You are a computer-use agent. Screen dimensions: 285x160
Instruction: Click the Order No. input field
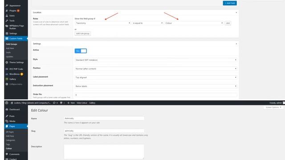tap(156, 95)
